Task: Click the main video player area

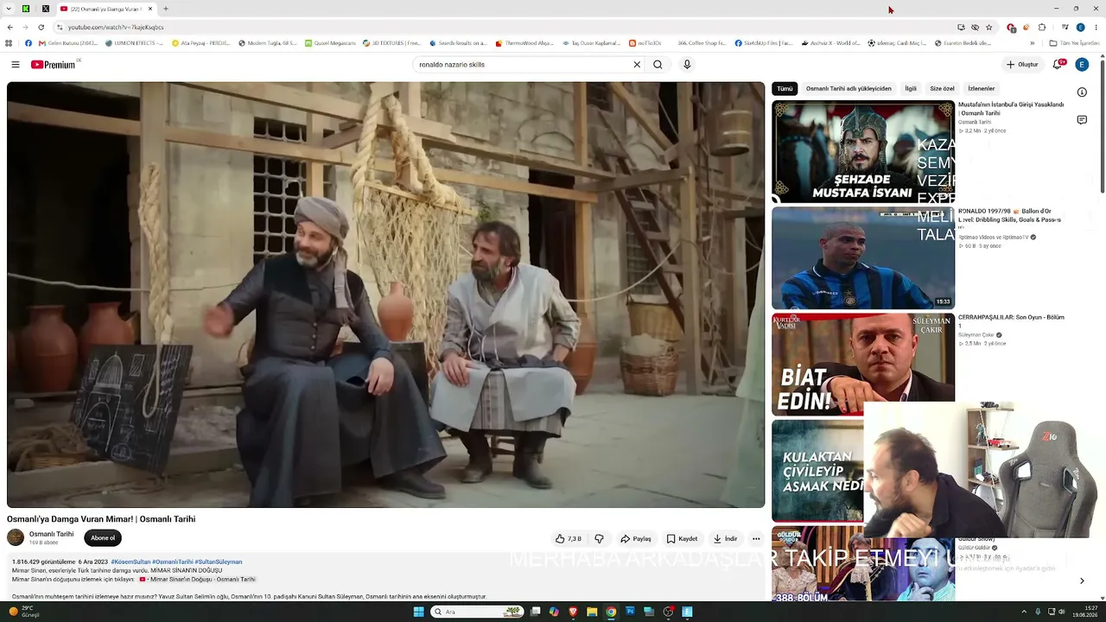Action: point(385,295)
